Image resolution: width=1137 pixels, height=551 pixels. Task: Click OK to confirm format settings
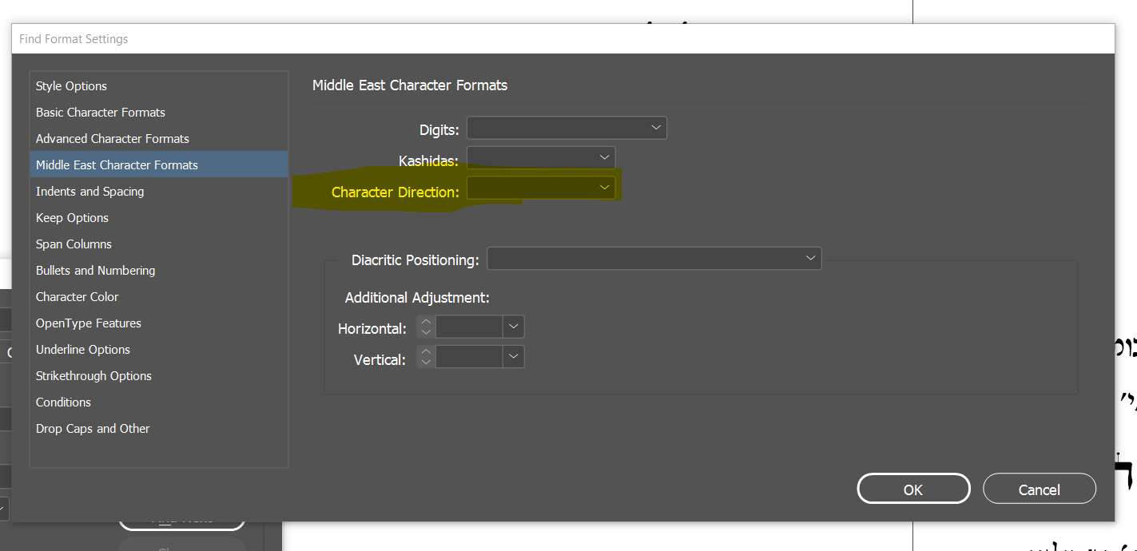tap(913, 490)
